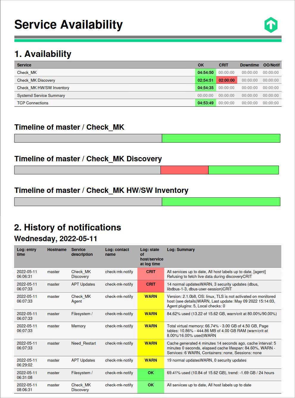Select the TCP Connections service row

point(89,103)
